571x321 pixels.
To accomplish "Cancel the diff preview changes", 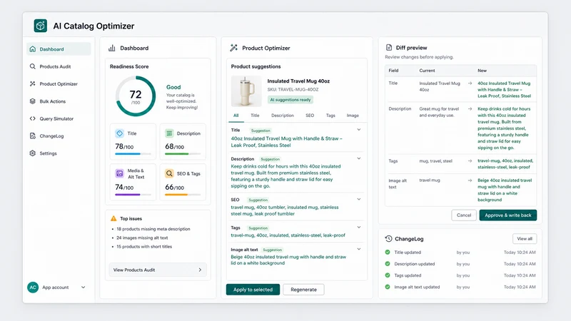I will pos(464,215).
